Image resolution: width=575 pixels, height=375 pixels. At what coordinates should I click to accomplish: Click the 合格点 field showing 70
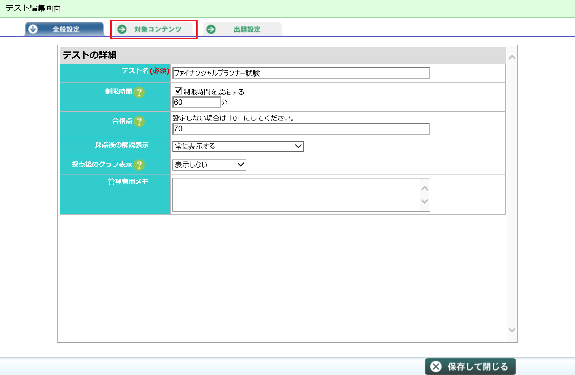point(301,129)
